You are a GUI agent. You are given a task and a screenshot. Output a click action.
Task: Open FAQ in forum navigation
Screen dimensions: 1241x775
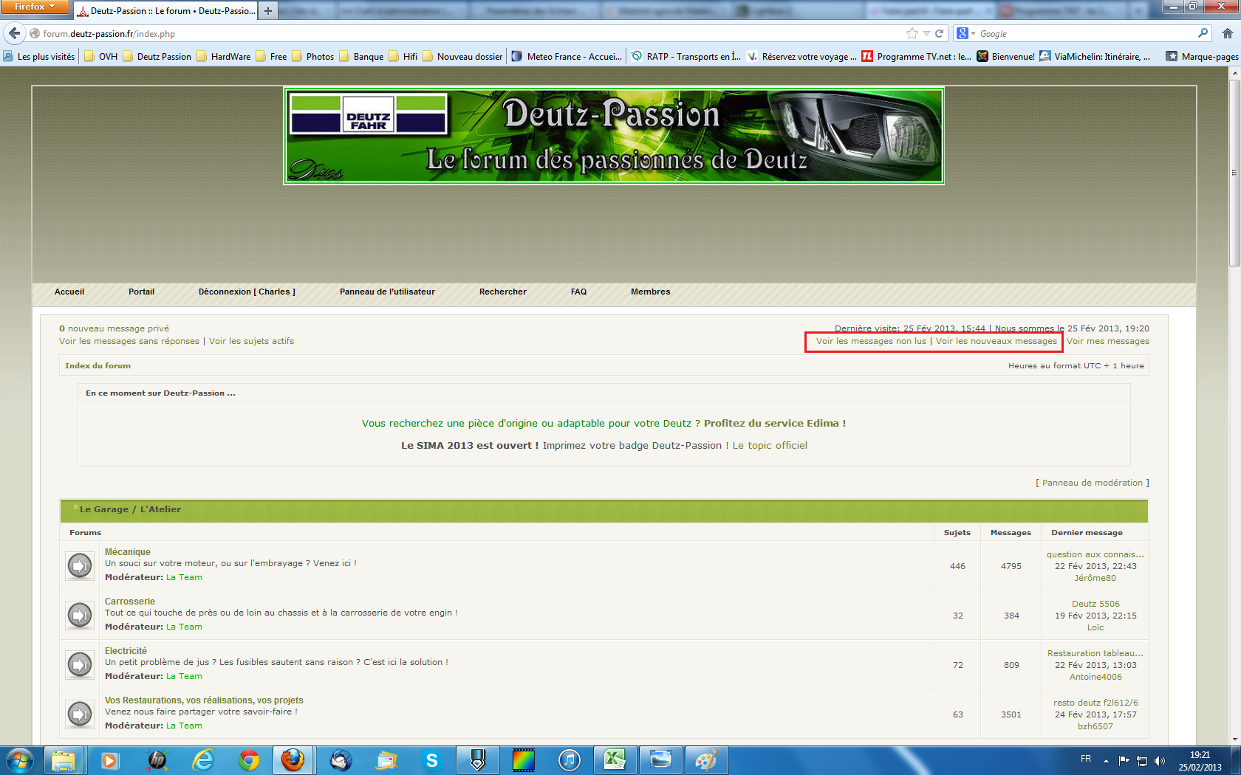578,292
